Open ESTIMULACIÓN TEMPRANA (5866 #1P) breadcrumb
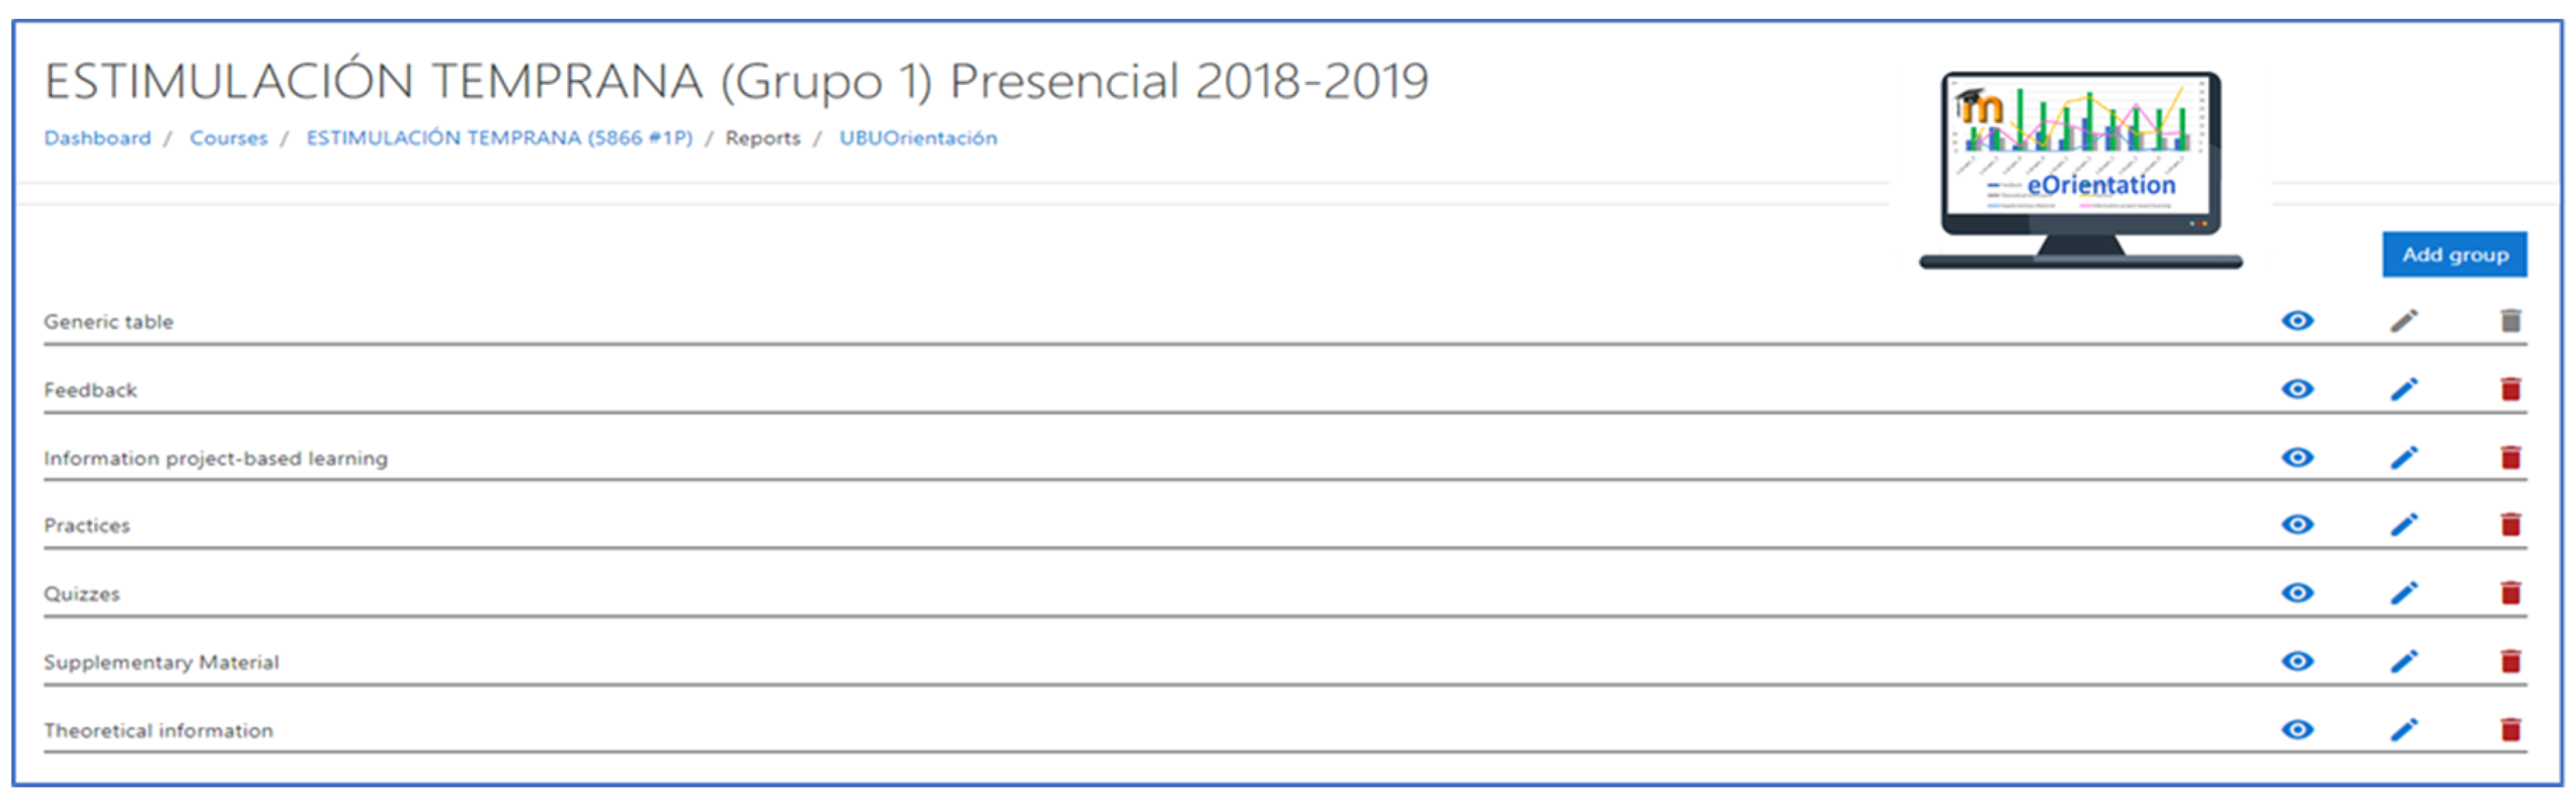Image resolution: width=2576 pixels, height=803 pixels. click(499, 138)
